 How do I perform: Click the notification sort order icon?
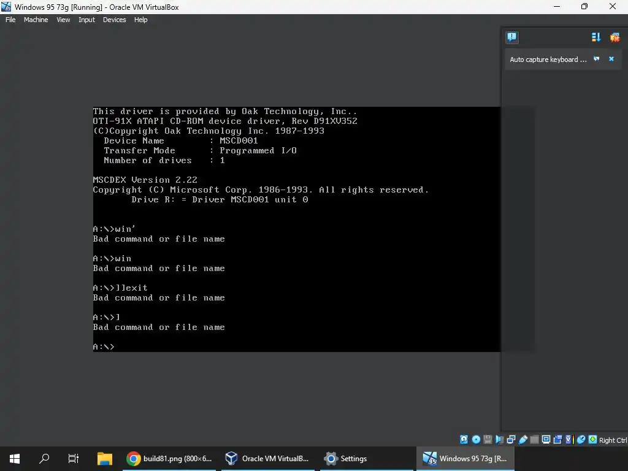click(596, 37)
